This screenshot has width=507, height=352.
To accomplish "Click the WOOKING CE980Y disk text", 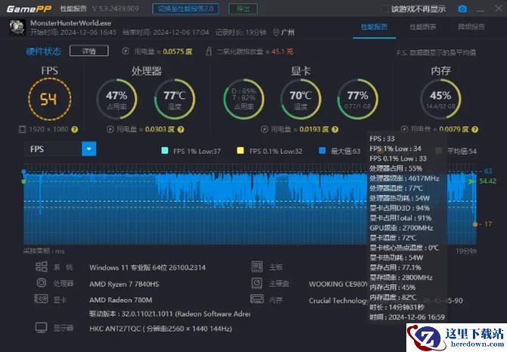I will (x=338, y=284).
